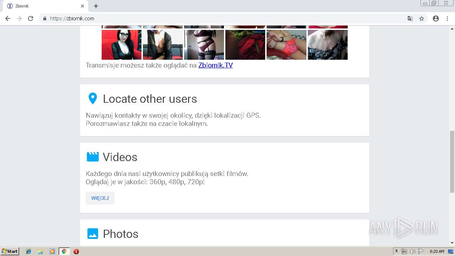The height and width of the screenshot is (256, 455).
Task: Go back to the previous page
Action: [8, 18]
